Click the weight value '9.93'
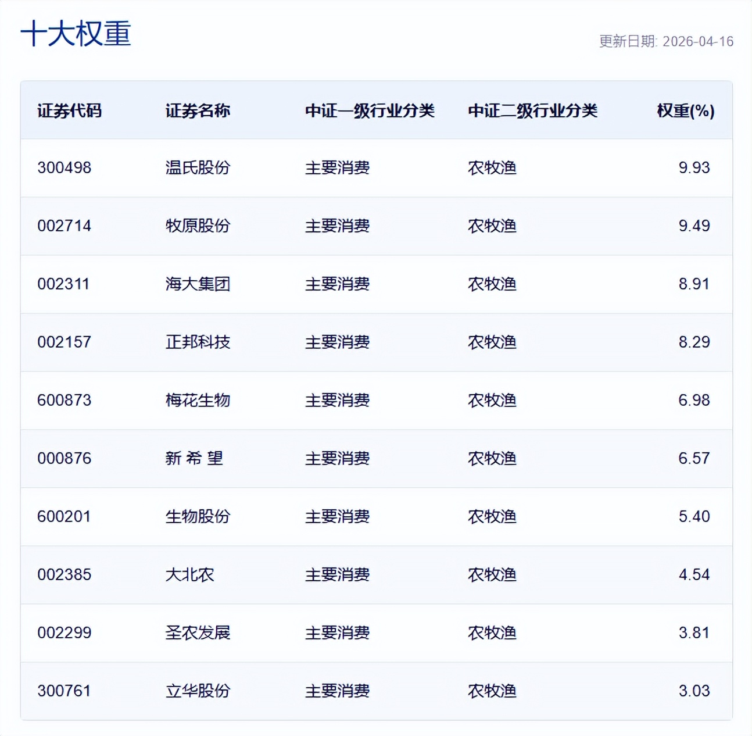752x736 pixels. click(694, 167)
